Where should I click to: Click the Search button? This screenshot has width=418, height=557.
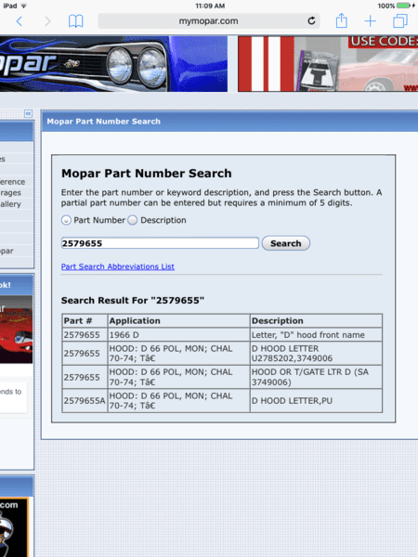pyautogui.click(x=286, y=243)
